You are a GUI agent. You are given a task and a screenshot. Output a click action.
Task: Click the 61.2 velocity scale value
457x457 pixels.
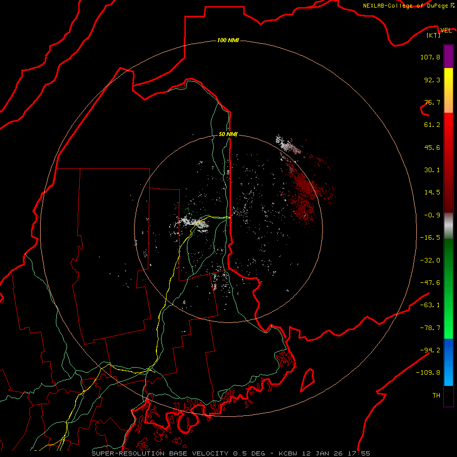[x=432, y=125]
